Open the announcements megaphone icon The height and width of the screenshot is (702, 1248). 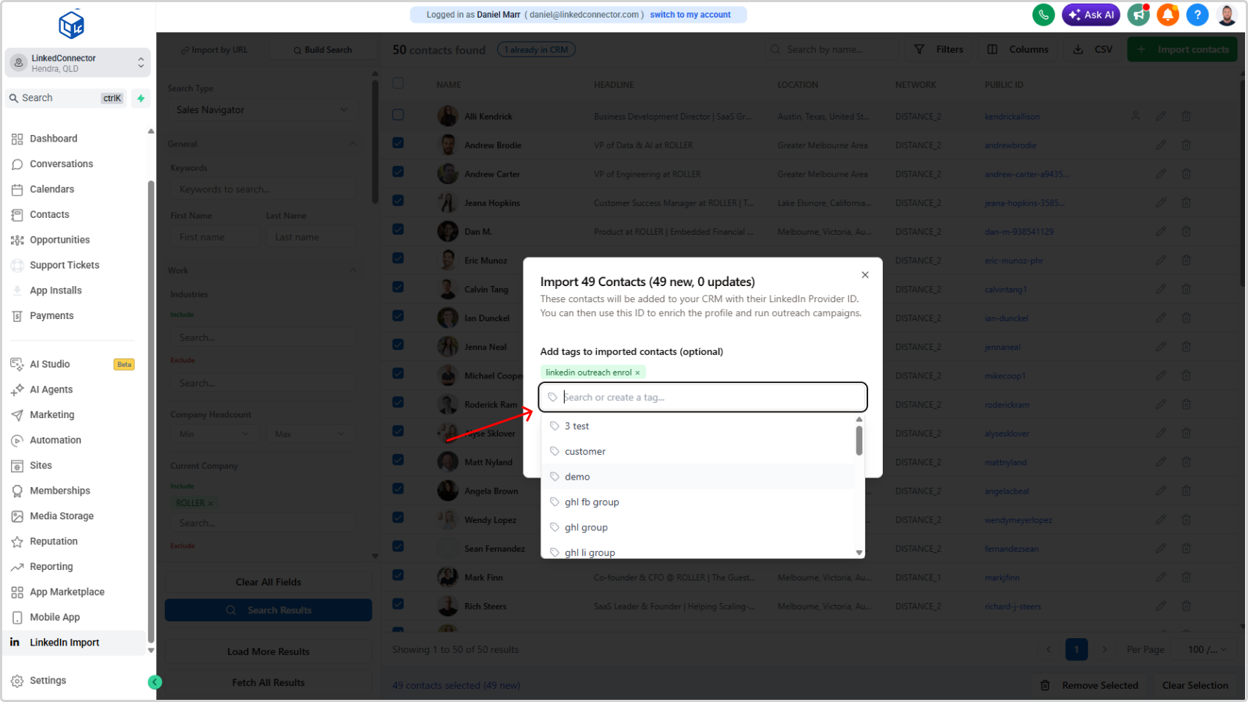tap(1139, 15)
